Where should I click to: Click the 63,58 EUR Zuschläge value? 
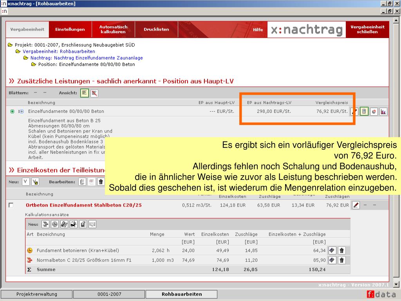[x=269, y=205]
